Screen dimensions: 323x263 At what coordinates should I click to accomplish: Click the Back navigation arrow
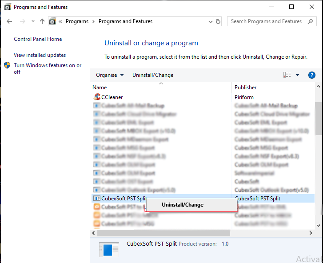(x=9, y=21)
